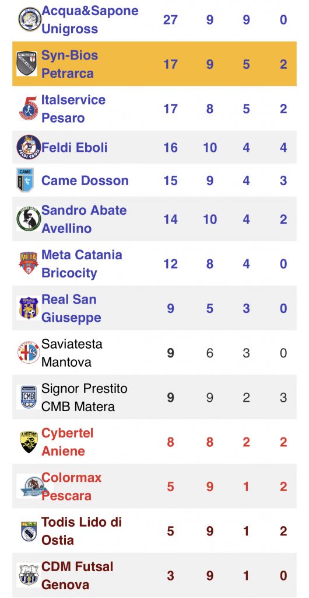Click the Meta Catania Bricocity crest

pyautogui.click(x=29, y=263)
